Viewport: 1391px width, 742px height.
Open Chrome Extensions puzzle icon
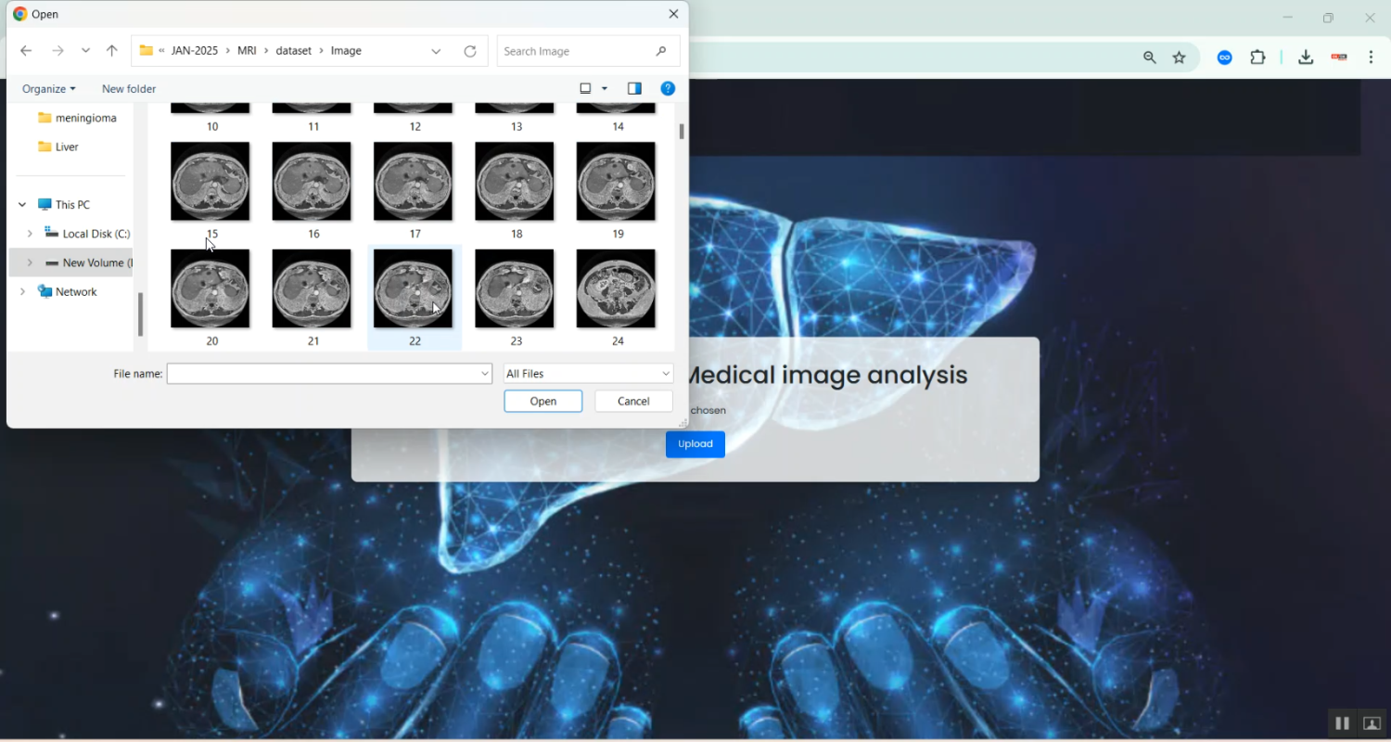1257,58
